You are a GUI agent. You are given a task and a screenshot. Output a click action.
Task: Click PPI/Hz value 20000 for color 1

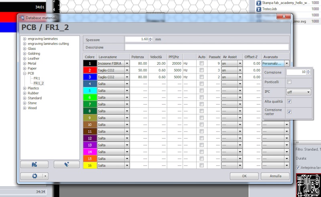175,63
